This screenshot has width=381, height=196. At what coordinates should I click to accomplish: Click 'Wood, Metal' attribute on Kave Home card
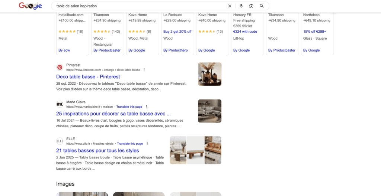click(138, 38)
